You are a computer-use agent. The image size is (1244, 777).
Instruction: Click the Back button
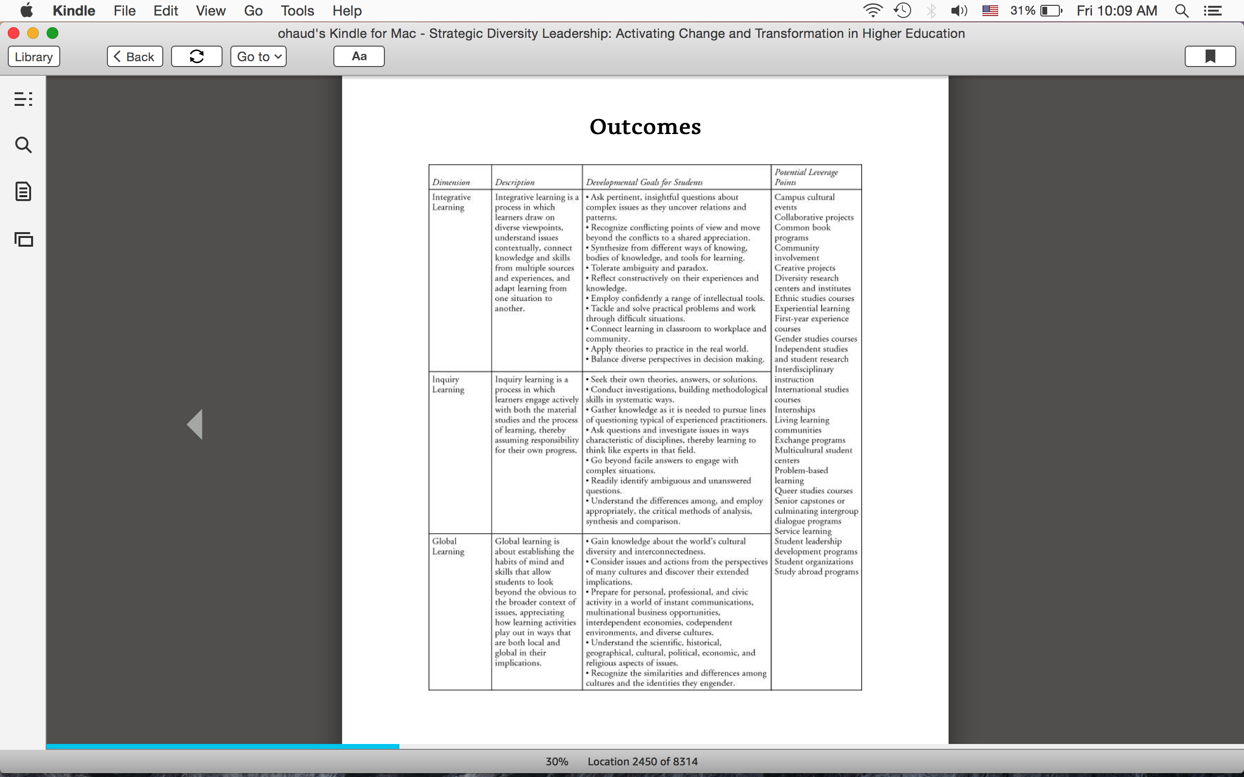[x=135, y=56]
